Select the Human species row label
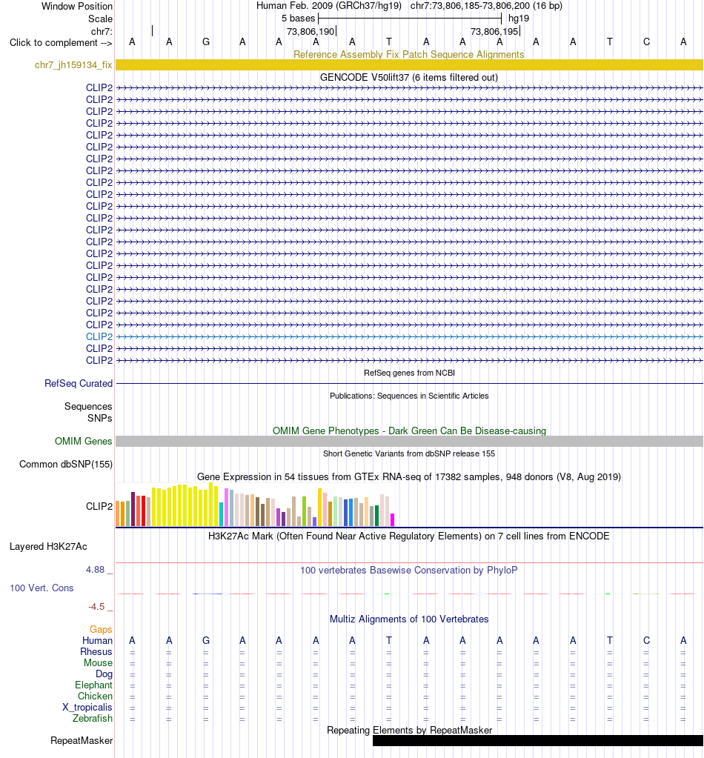This screenshot has height=758, width=704. tap(97, 640)
